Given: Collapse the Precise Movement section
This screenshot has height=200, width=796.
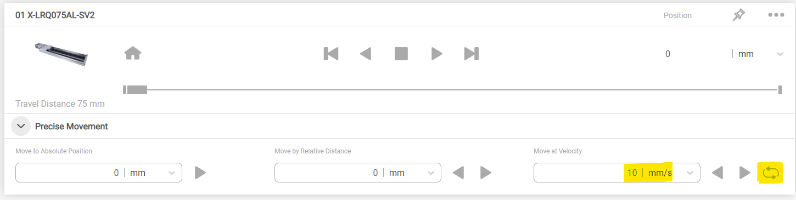Looking at the screenshot, I should [21, 126].
